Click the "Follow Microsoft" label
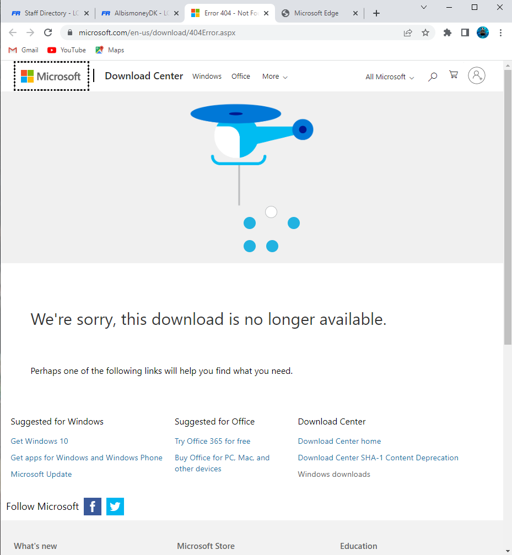The height and width of the screenshot is (555, 512). [x=42, y=507]
